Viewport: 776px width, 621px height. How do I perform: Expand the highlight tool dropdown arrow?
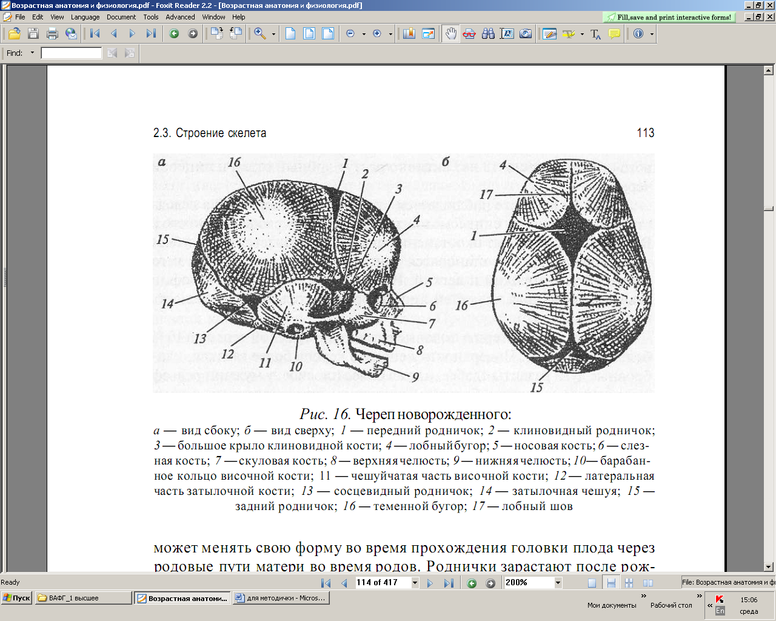[x=582, y=35]
